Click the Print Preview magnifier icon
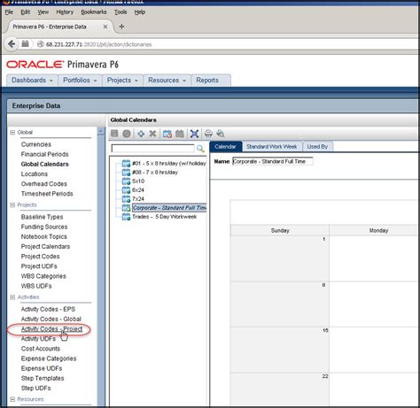Viewport: 420px width, 408px height. point(221,134)
